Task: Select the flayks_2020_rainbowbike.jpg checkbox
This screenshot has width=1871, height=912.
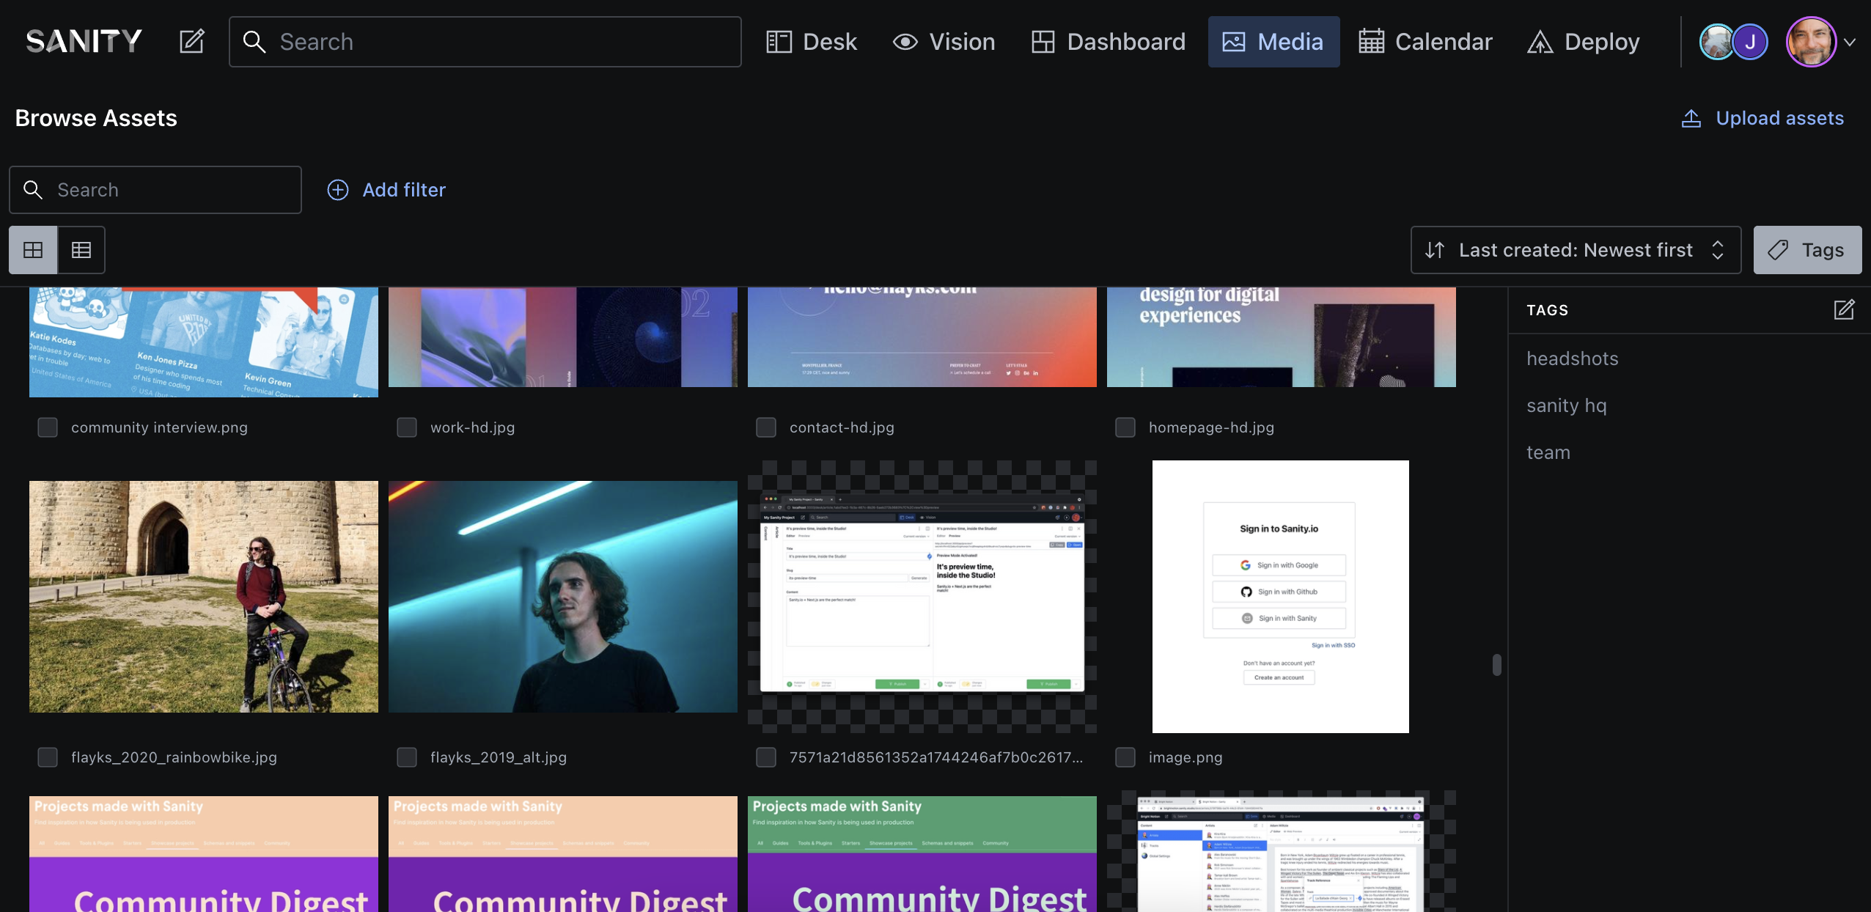Action: point(48,757)
